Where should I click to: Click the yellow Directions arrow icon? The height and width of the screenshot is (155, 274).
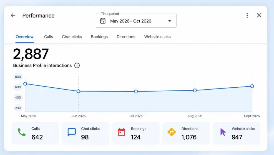(x=172, y=132)
